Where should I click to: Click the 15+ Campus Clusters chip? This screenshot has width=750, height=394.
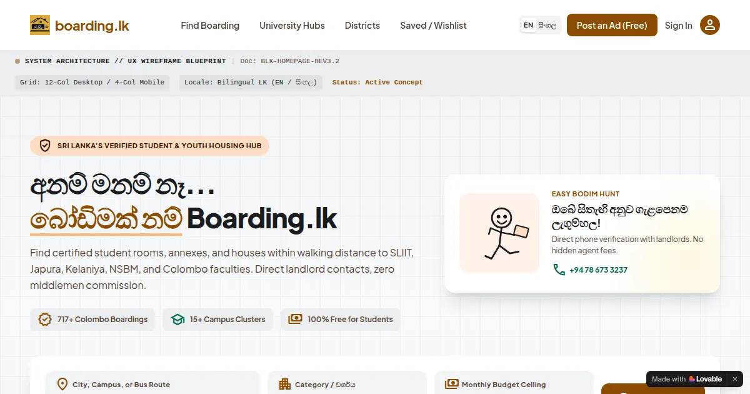point(217,319)
